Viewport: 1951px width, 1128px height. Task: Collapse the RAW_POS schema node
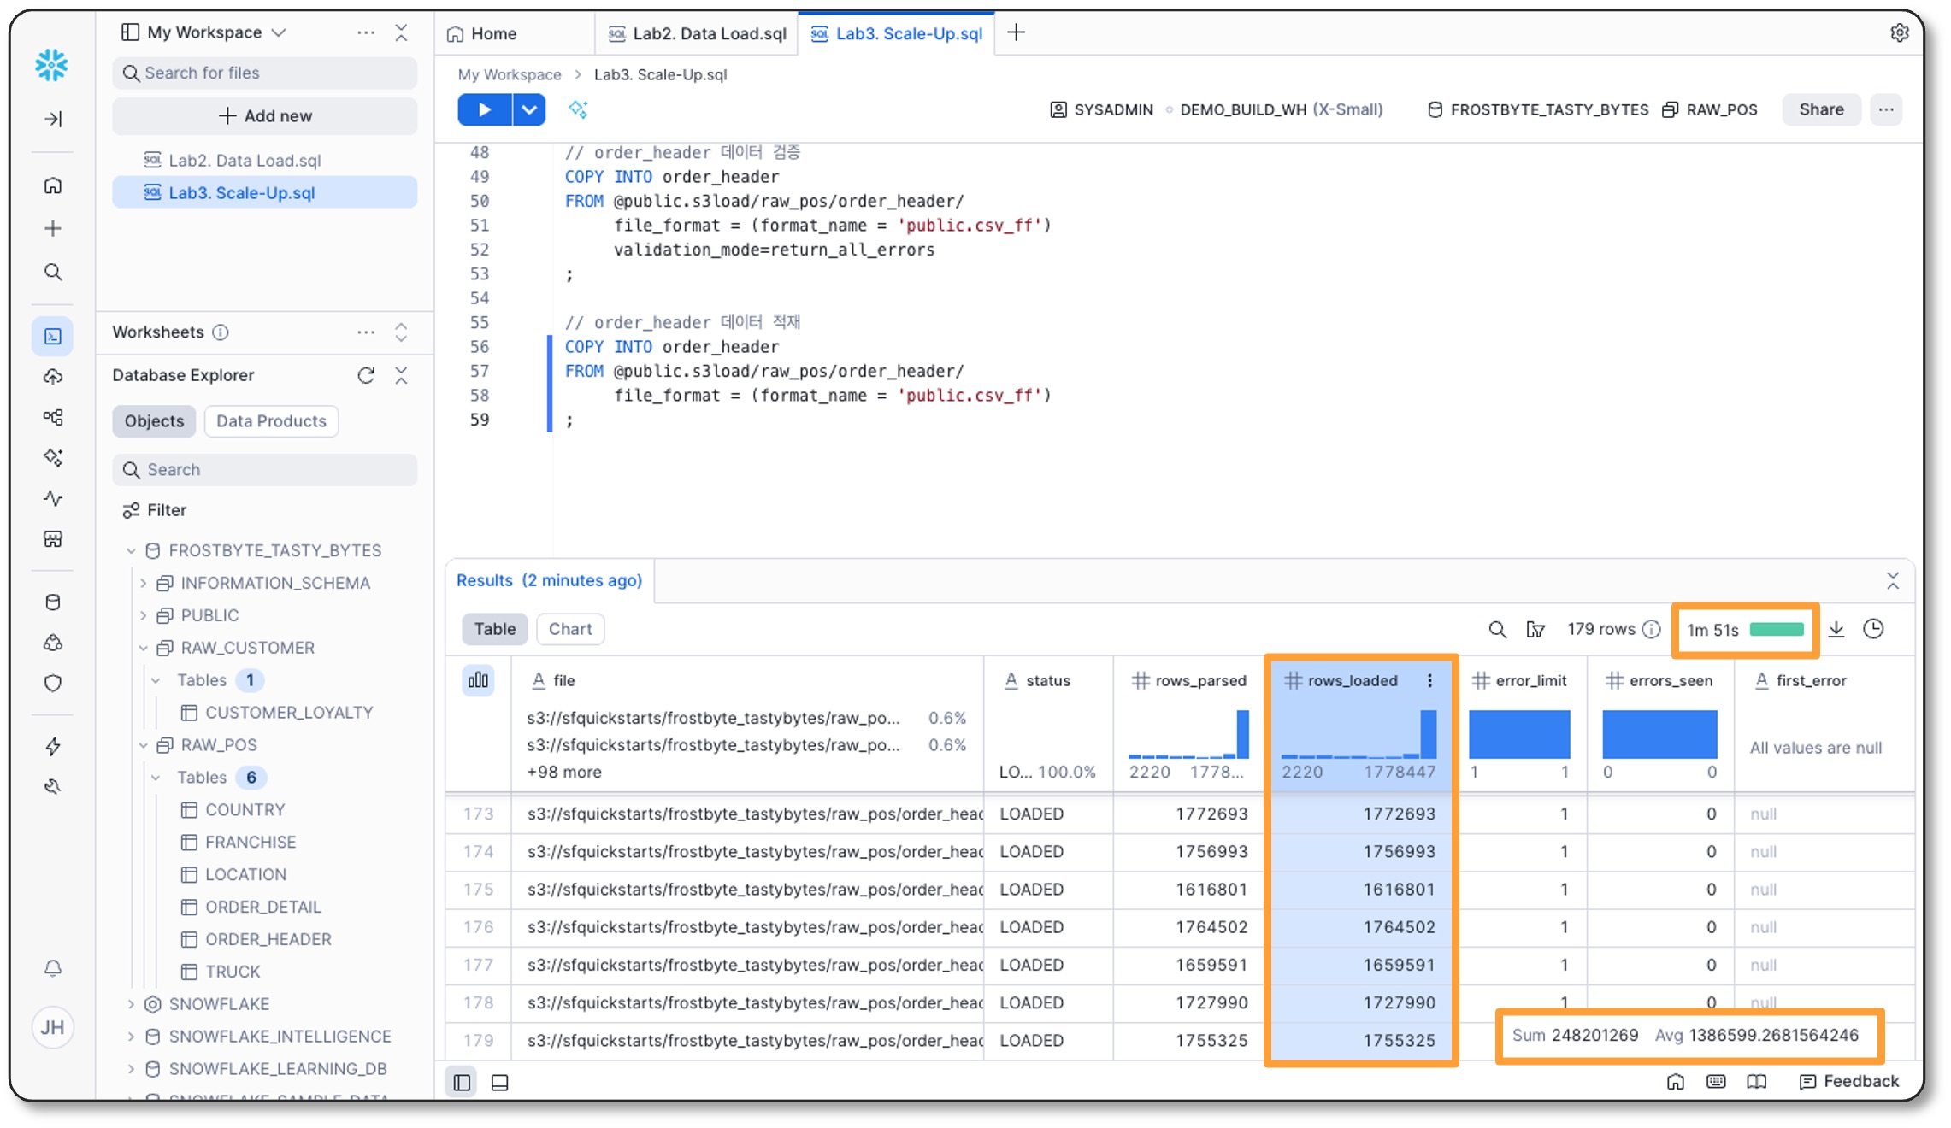pyautogui.click(x=144, y=745)
